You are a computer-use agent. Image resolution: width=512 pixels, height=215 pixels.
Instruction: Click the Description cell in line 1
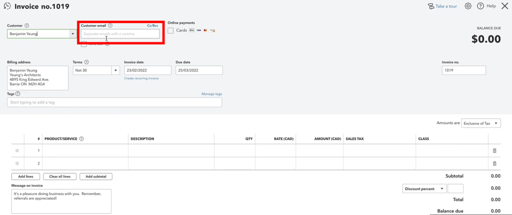tap(171, 150)
